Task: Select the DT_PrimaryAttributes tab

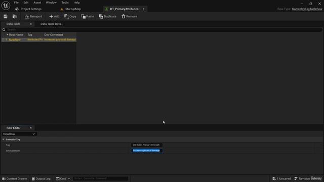Action: 125,9
